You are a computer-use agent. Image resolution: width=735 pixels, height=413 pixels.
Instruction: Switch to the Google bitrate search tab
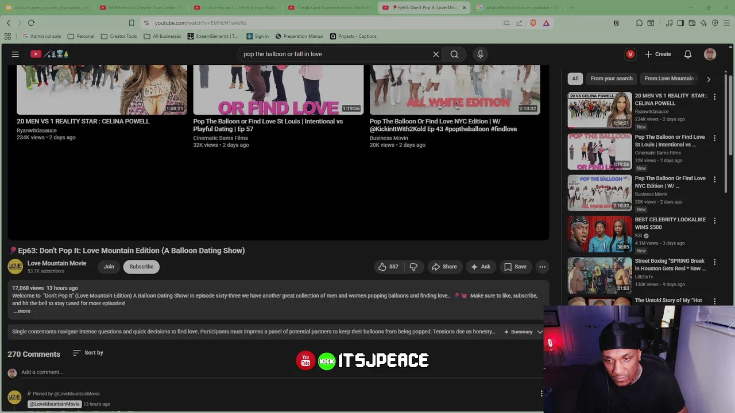(519, 7)
